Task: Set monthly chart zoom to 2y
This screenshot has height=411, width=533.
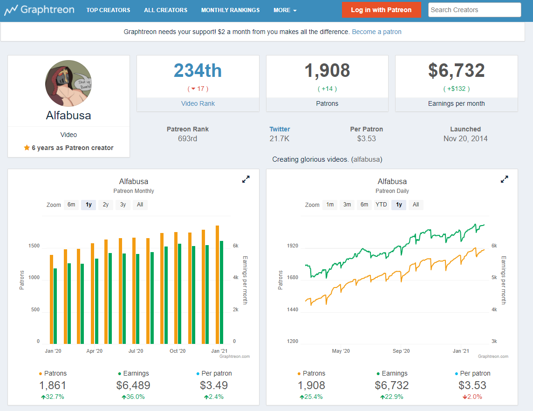Action: 106,205
